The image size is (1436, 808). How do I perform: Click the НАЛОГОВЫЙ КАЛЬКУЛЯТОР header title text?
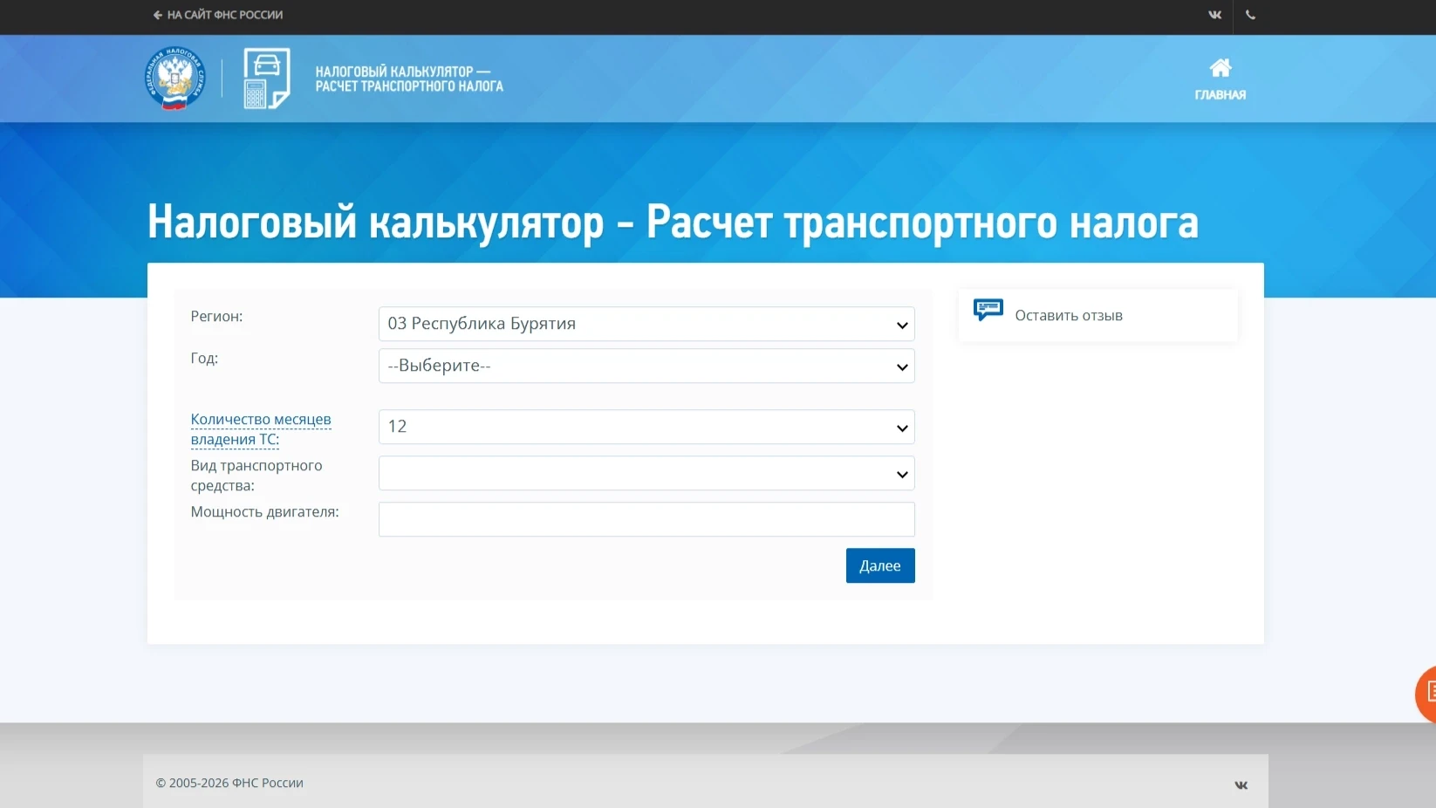[x=409, y=79]
